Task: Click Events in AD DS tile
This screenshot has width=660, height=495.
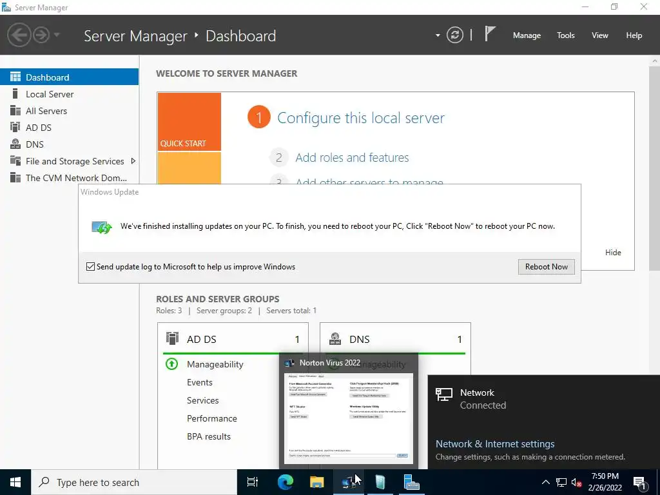Action: [200, 382]
